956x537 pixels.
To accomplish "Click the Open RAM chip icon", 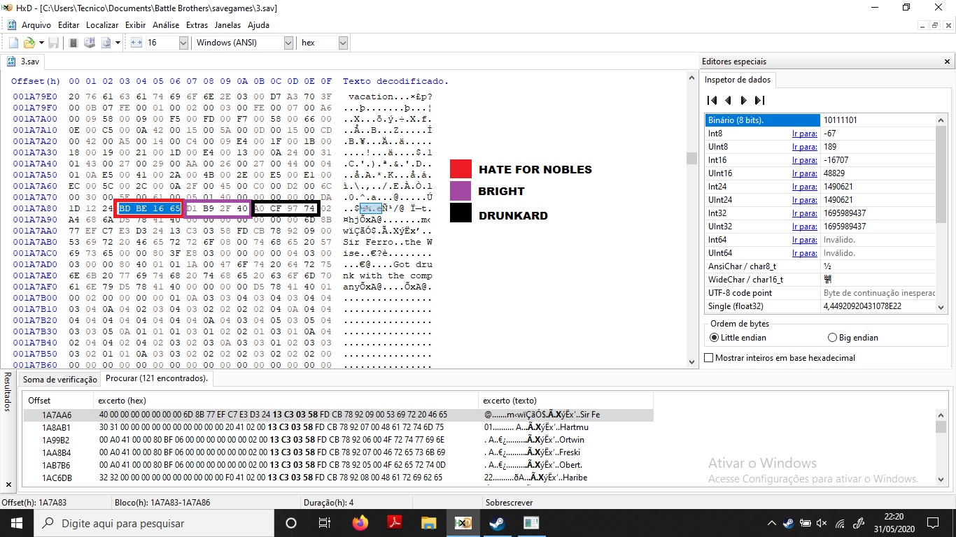I will click(73, 43).
